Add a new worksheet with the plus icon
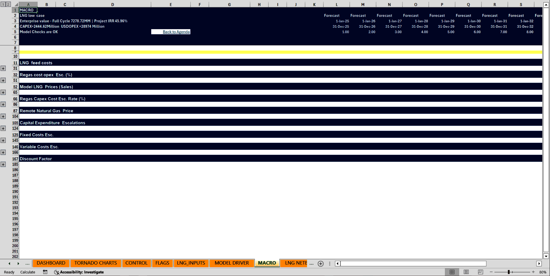This screenshot has height=276, width=550. point(321,264)
